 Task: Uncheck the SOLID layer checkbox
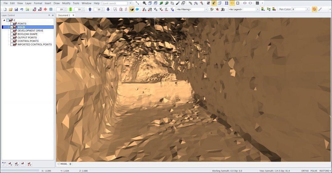[x=12, y=27]
